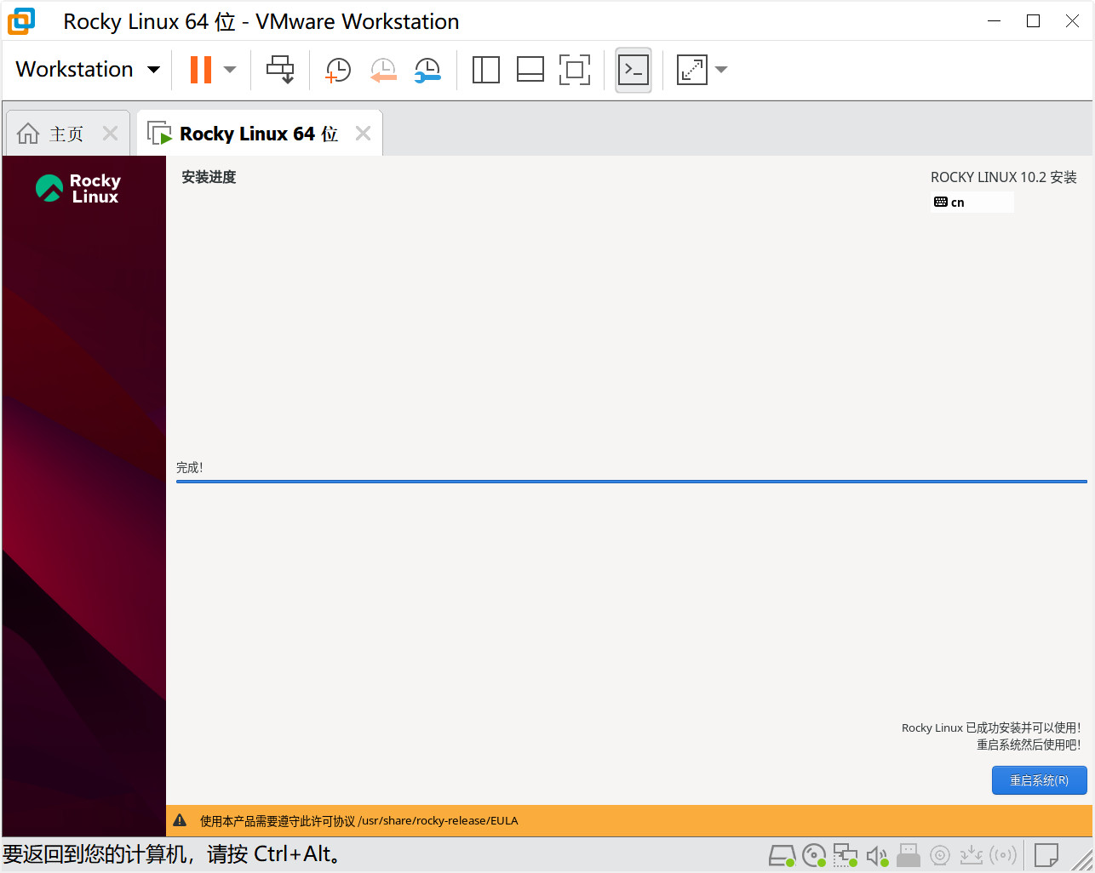This screenshot has height=873, width=1095.
Task: Open the Workstation menu dropdown
Action: 88,69
